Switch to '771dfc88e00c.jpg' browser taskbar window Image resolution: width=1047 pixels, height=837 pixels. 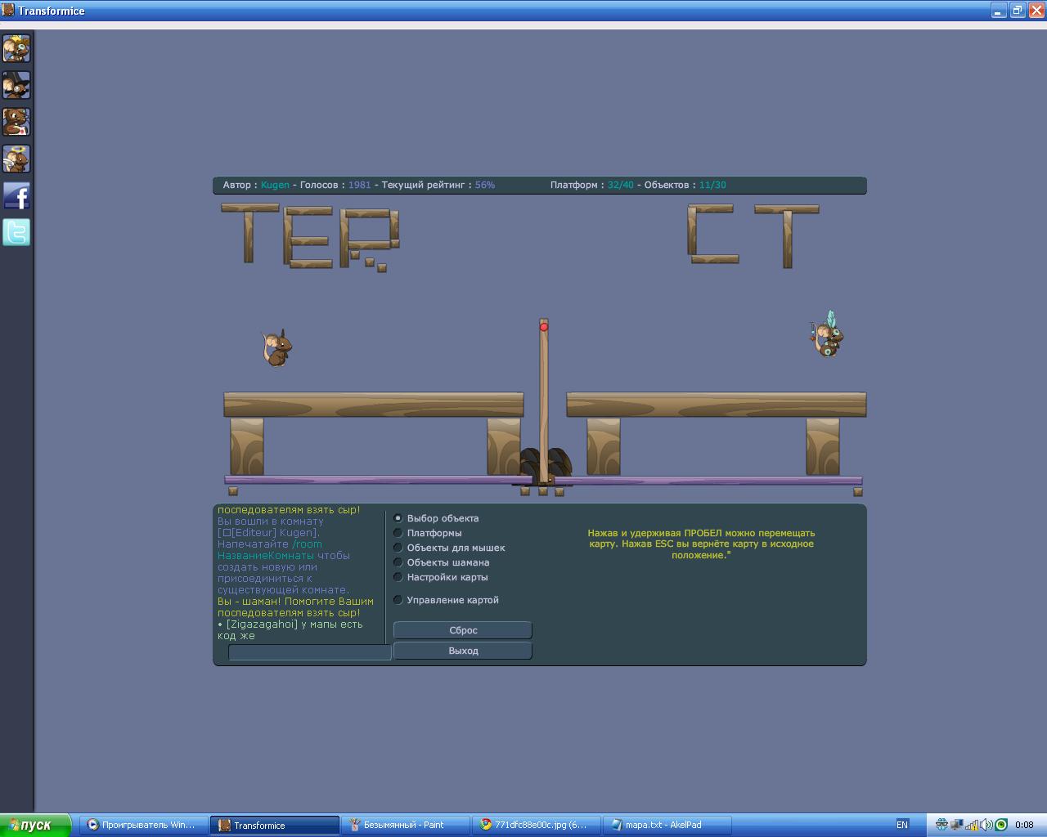point(537,825)
